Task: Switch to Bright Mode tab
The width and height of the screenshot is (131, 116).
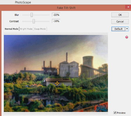Action: (26, 29)
